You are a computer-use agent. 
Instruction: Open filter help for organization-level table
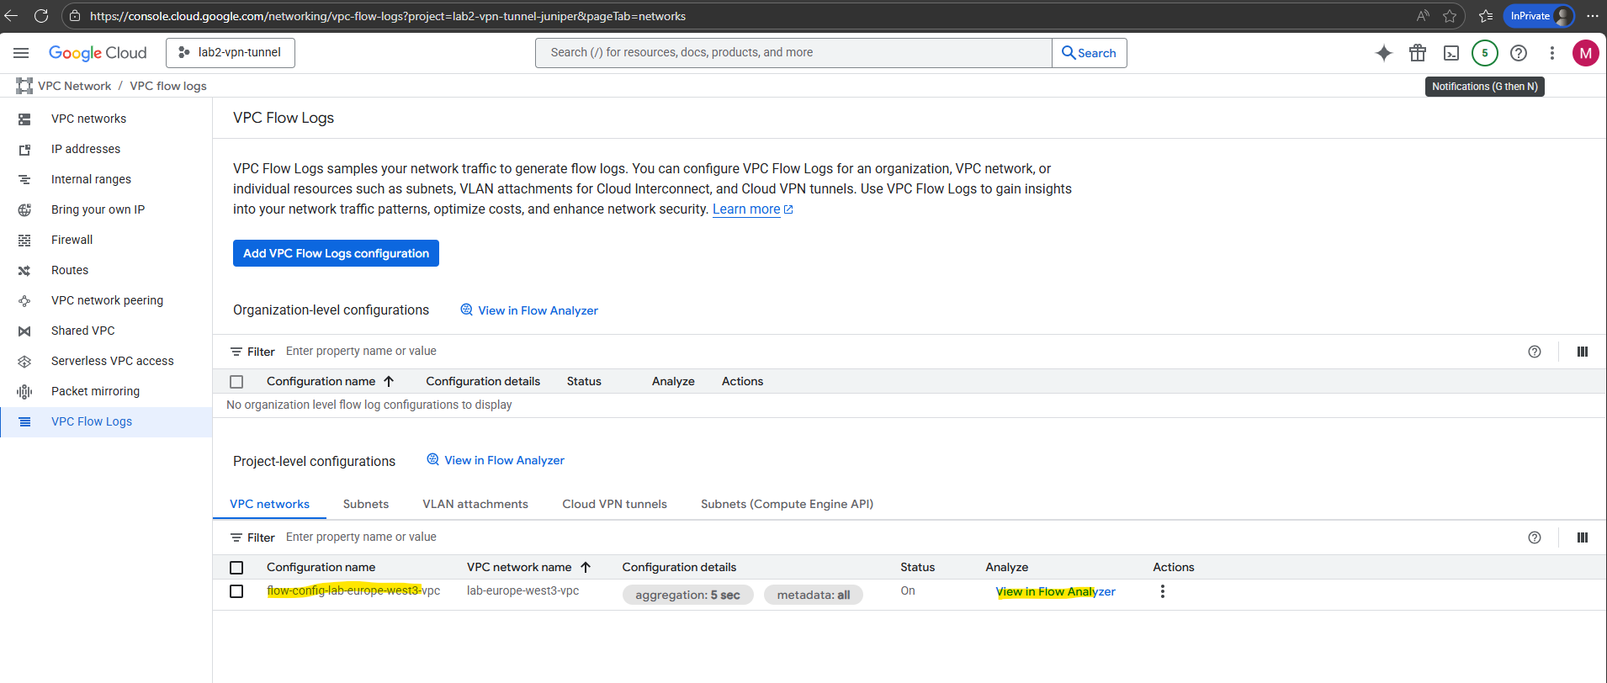[1535, 352]
